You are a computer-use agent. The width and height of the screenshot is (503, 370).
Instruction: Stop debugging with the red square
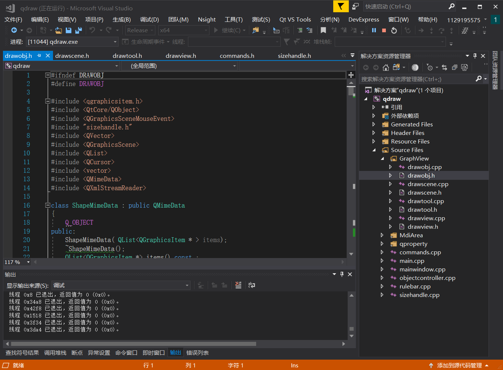point(384,30)
